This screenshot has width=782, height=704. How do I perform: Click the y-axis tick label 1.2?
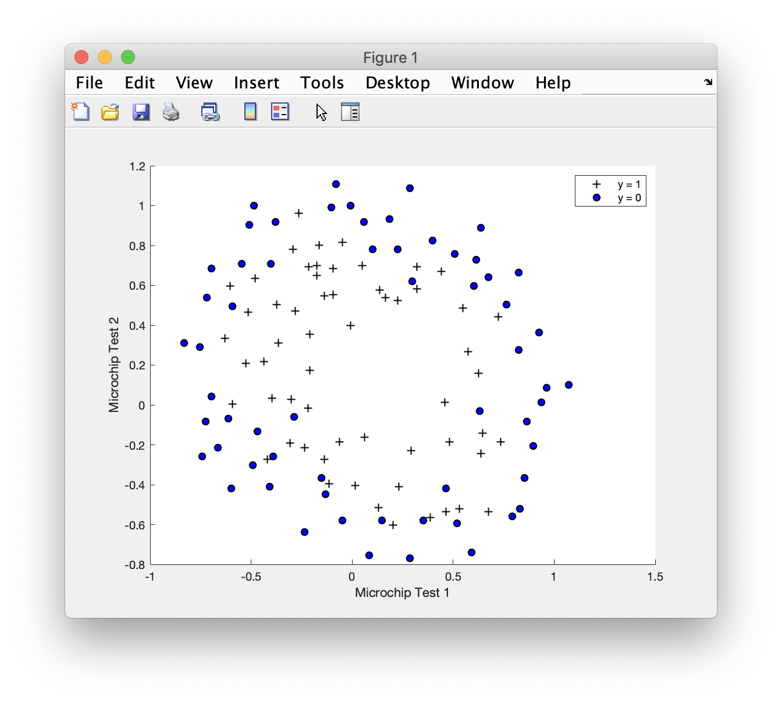click(x=138, y=166)
